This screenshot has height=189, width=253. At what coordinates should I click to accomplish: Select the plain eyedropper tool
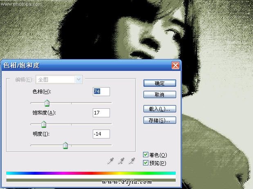(110, 160)
